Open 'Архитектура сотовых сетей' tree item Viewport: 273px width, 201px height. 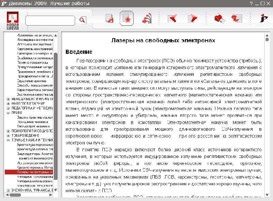[35, 149]
